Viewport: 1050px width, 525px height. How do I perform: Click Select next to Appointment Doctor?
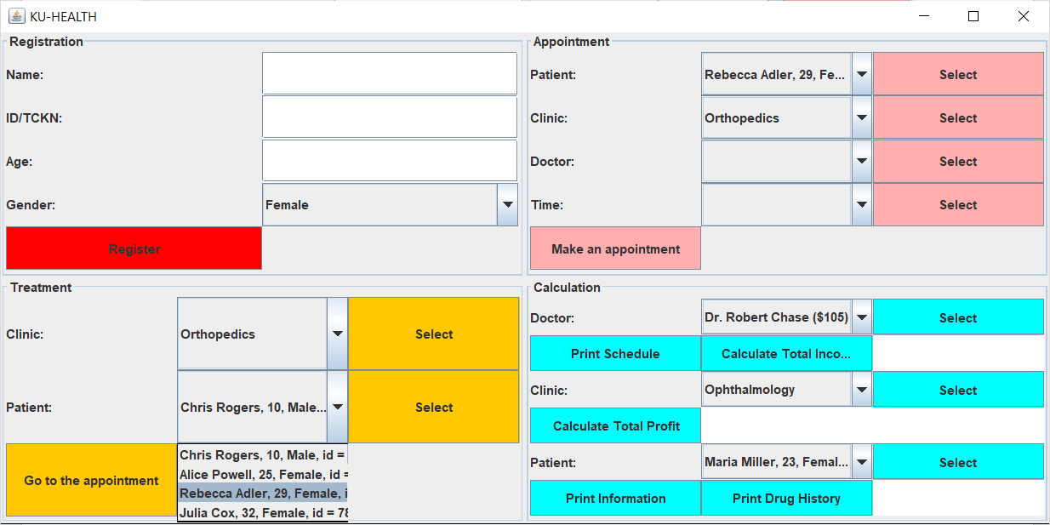[x=958, y=161]
